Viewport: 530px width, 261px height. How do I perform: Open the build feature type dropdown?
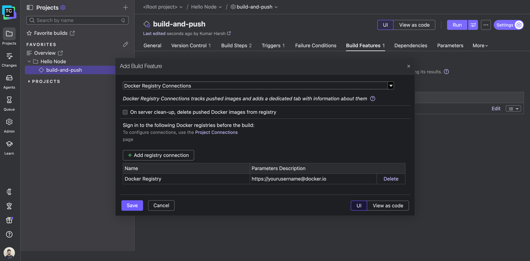(x=390, y=86)
